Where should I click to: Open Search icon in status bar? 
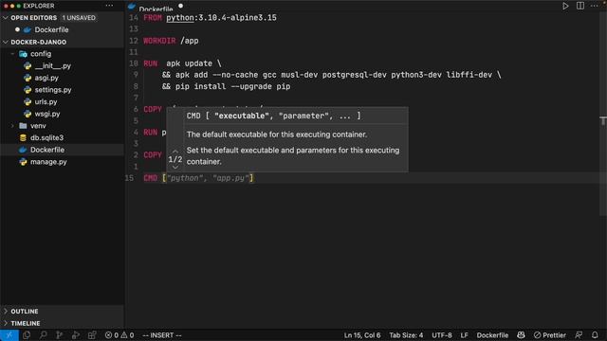click(43, 334)
